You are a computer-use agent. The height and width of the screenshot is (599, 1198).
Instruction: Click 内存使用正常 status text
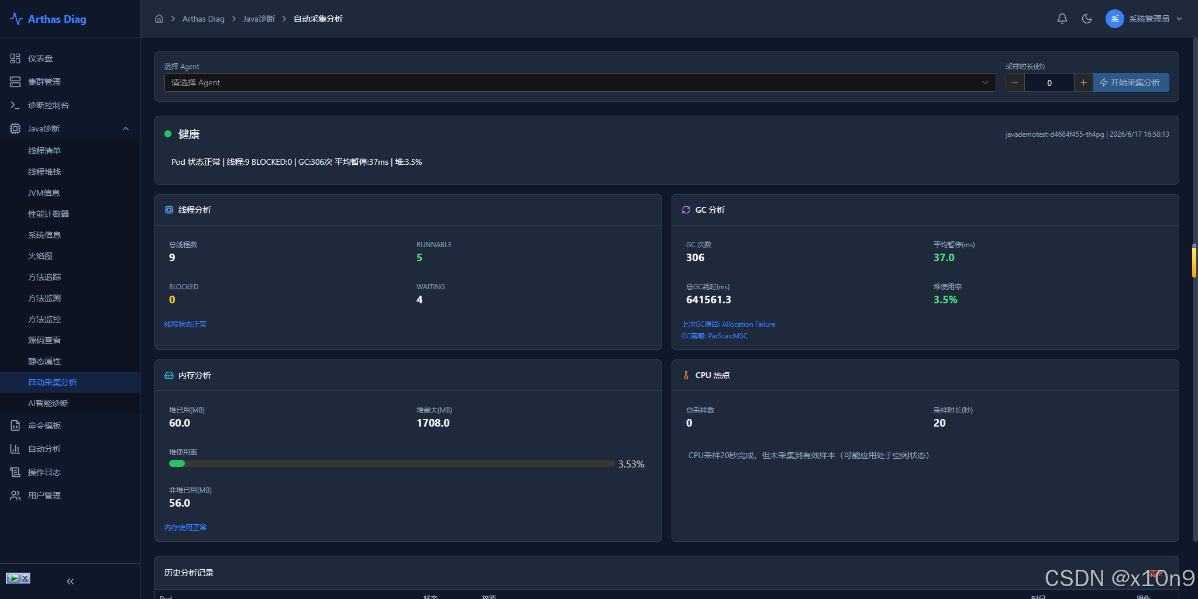(185, 528)
